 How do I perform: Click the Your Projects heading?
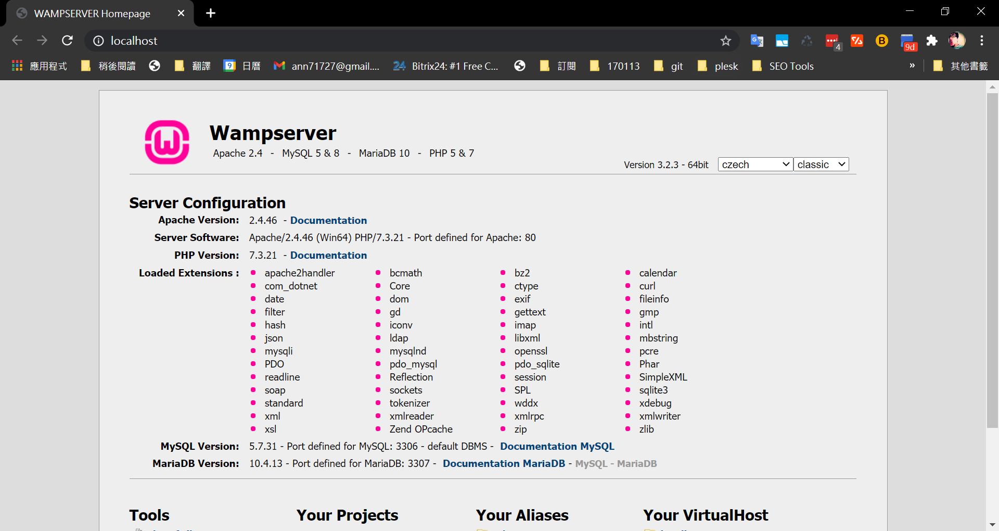(x=347, y=515)
